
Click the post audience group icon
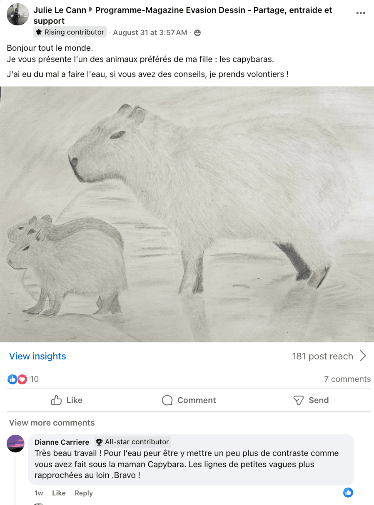coord(197,32)
